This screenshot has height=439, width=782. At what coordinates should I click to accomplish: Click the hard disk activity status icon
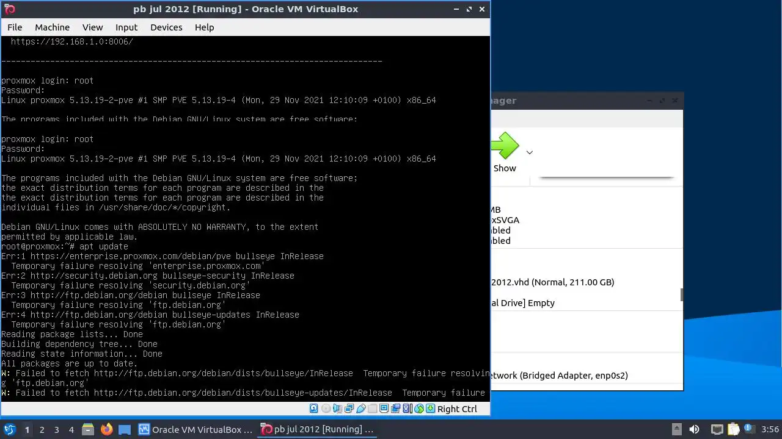click(313, 409)
